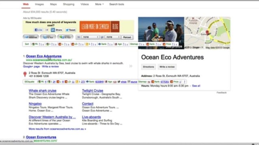Click the Facebook Like button in the ad

pos(39,30)
